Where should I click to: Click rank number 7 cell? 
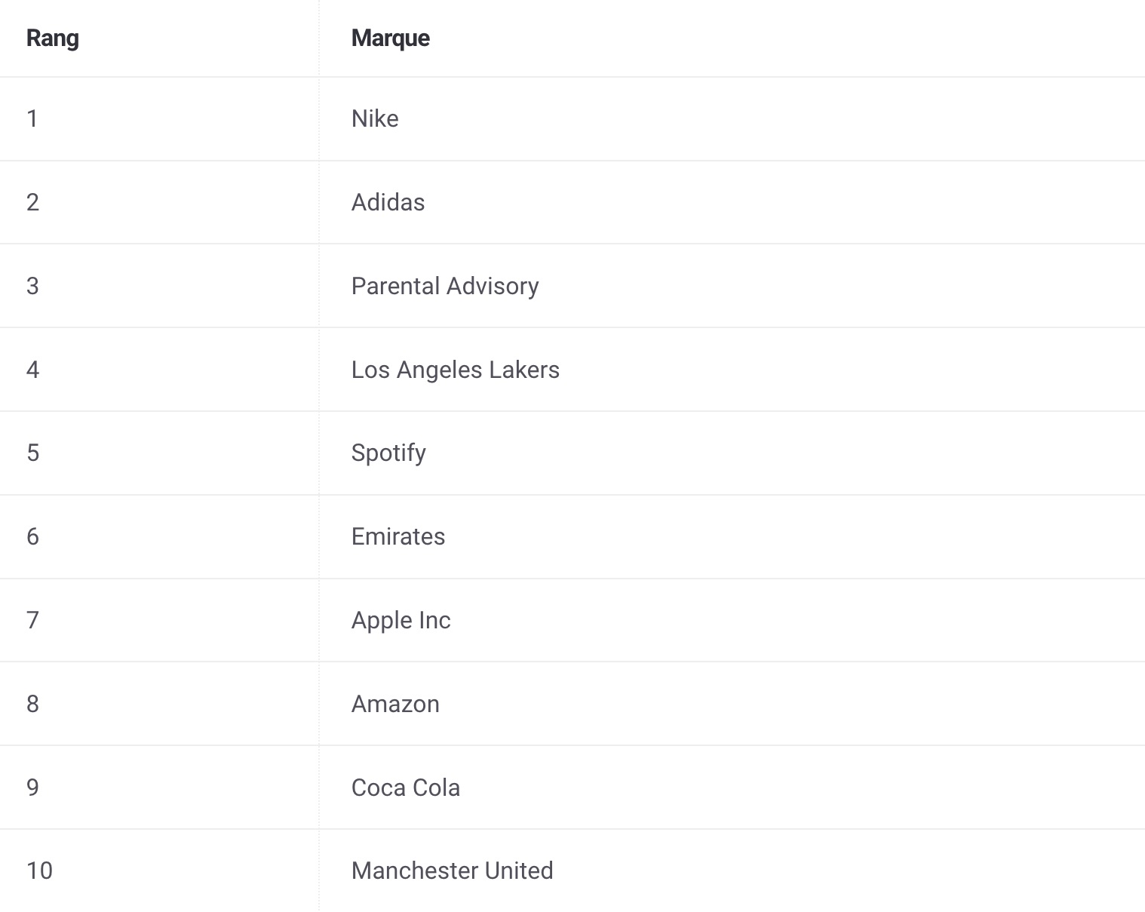[32, 620]
